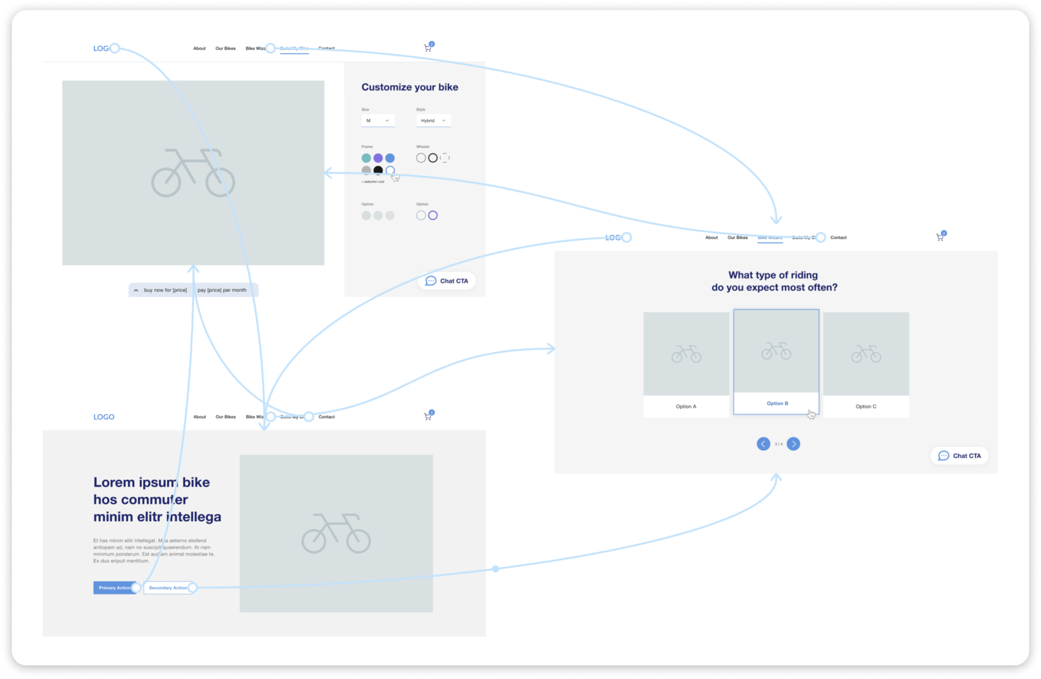
Task: Click Chat CTA in the riding quiz frame
Action: point(959,455)
